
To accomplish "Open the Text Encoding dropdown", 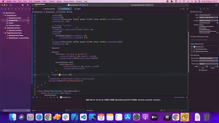I will click(208, 58).
